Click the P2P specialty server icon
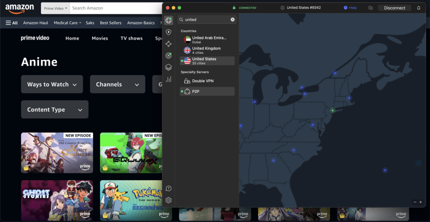The image size is (430, 222). (187, 92)
